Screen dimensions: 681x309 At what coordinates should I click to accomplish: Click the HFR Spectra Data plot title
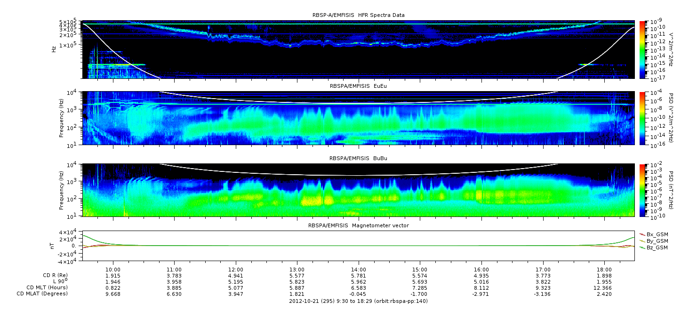pyautogui.click(x=358, y=15)
